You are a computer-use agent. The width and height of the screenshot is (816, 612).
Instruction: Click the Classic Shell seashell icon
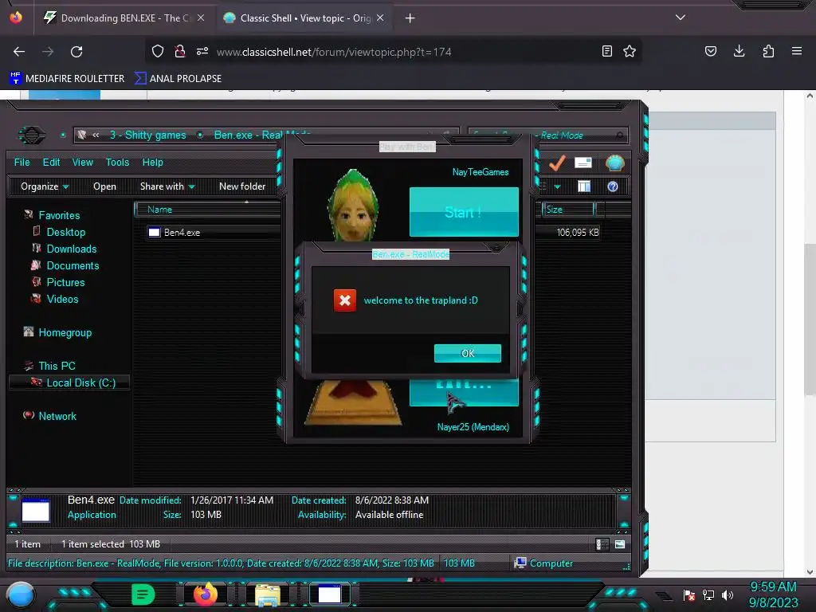[x=614, y=163]
